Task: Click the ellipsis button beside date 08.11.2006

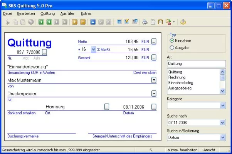Action: pos(154,107)
